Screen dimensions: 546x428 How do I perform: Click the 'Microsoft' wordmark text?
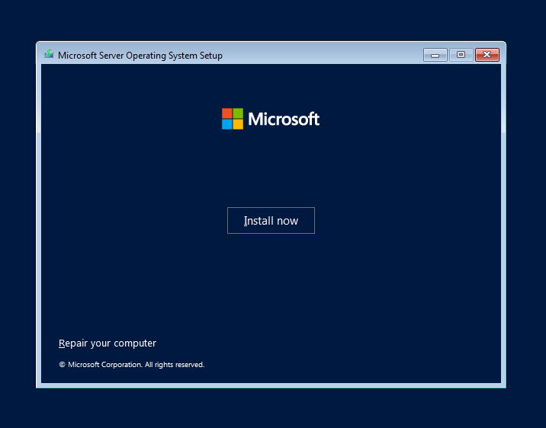tap(284, 120)
